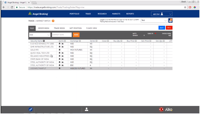This screenshot has width=200, height=114.
Task: Click the user profile icon in bottom bar
Action: 86,109
